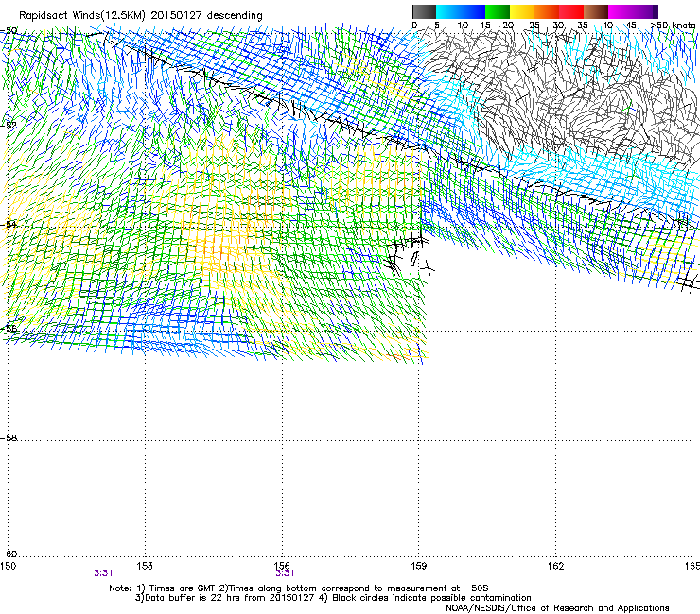Pick the magenta 40–45 knot color bar segment
Viewport: 700px width, 614px height.
pyautogui.click(x=621, y=11)
